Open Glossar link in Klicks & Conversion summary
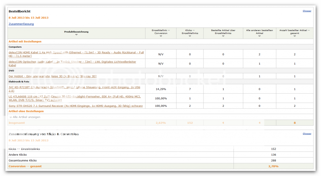 [x=307, y=134]
